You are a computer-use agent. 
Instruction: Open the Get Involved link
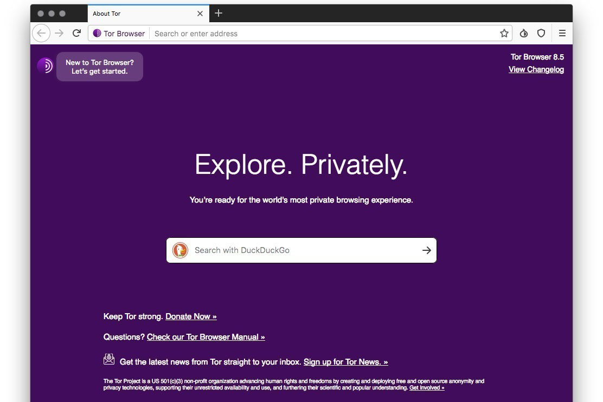coord(427,388)
